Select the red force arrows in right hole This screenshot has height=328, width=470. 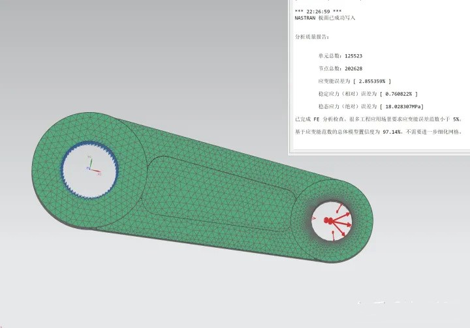pyautogui.click(x=339, y=222)
